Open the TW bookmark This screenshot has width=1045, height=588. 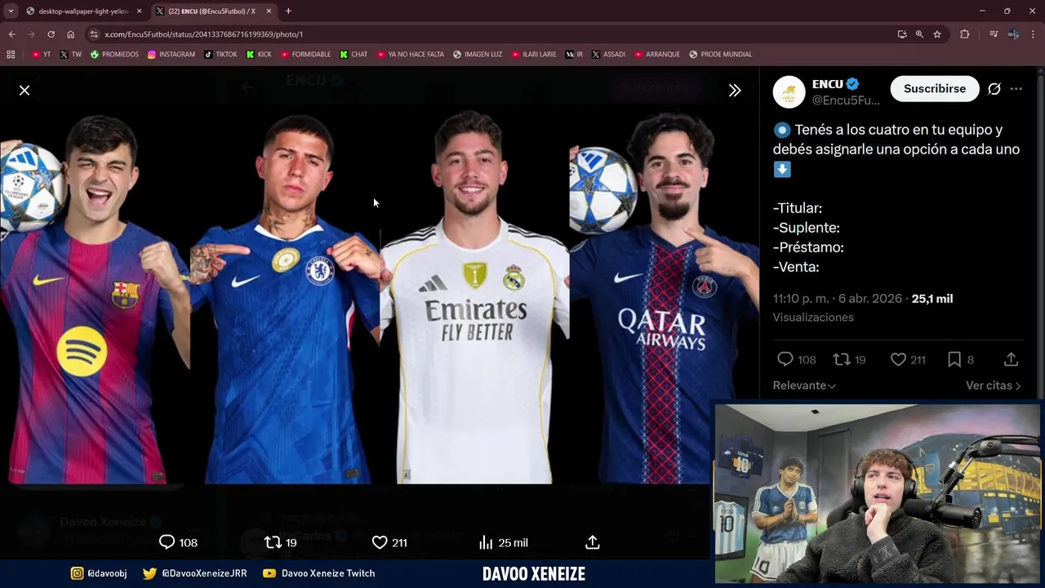tap(70, 55)
